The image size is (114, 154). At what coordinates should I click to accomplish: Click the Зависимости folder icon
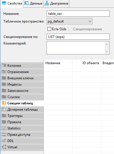4,90
